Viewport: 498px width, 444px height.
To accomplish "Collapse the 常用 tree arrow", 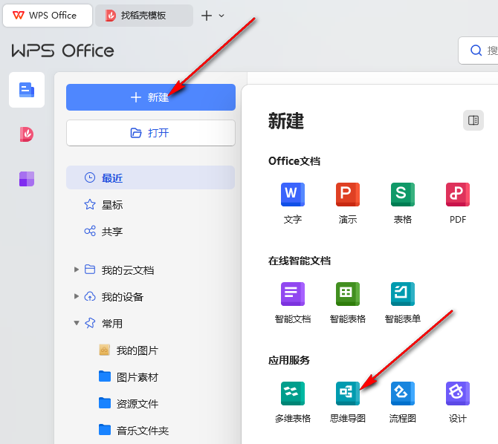I will click(77, 323).
